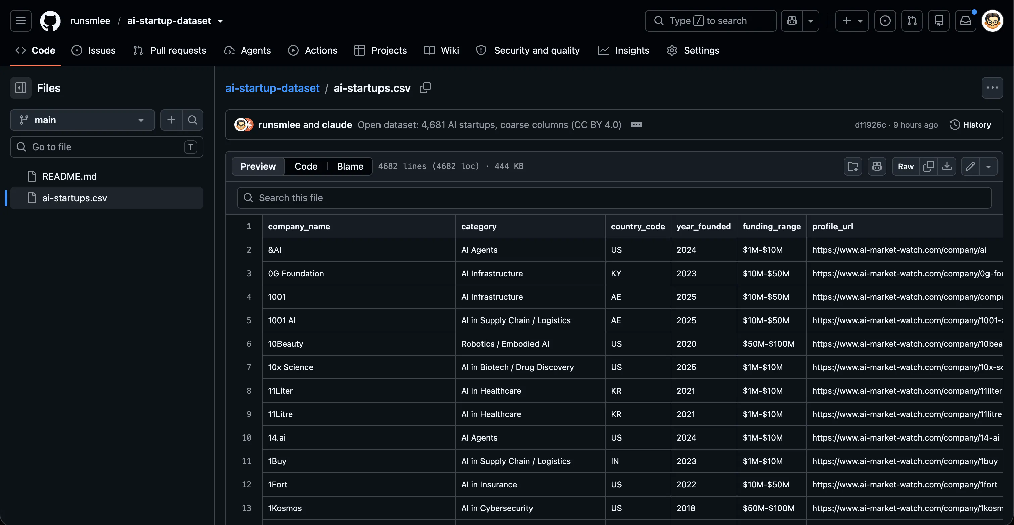Select the 0G Foundation cell
Image resolution: width=1014 pixels, height=525 pixels.
click(x=359, y=273)
